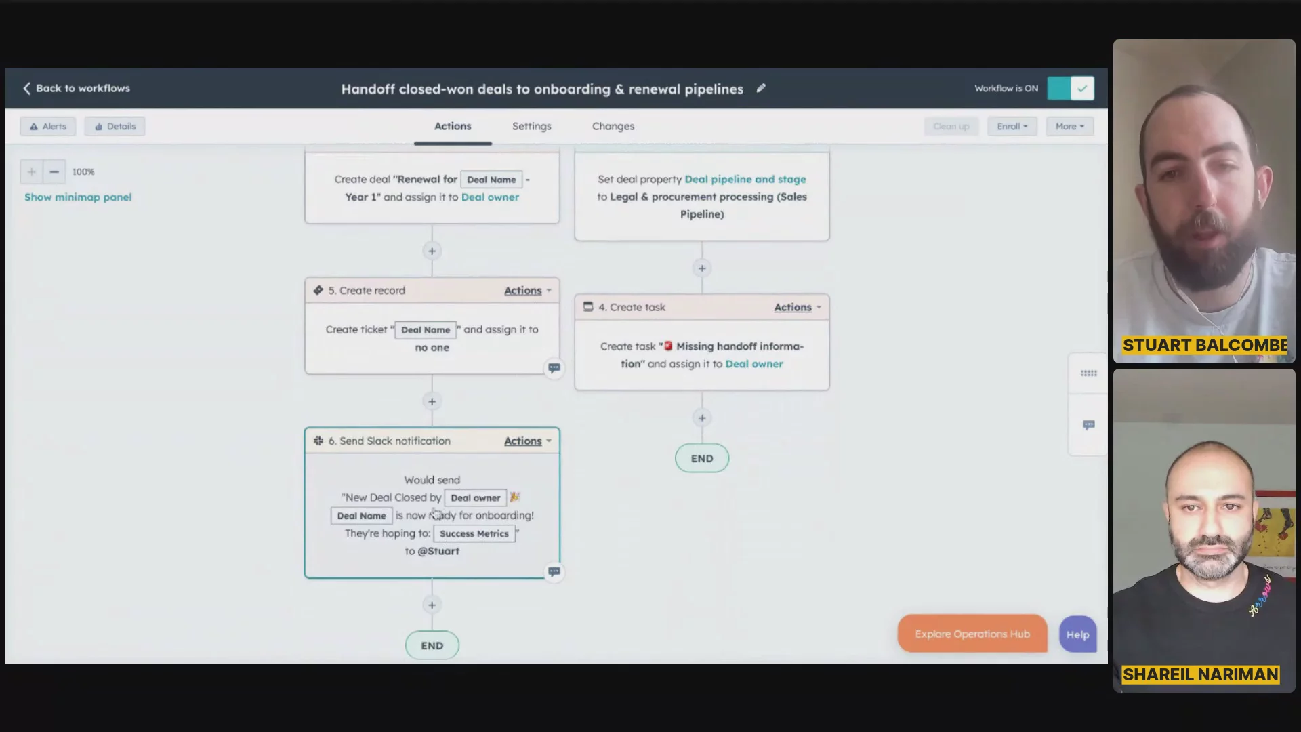Open the grid dots icon in side panel
The image size is (1301, 732).
pos(1088,373)
